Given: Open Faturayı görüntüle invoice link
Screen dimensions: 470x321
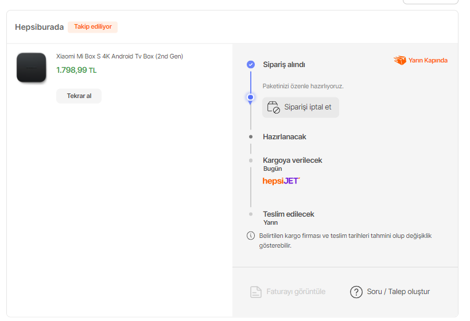Looking at the screenshot, I should point(296,292).
